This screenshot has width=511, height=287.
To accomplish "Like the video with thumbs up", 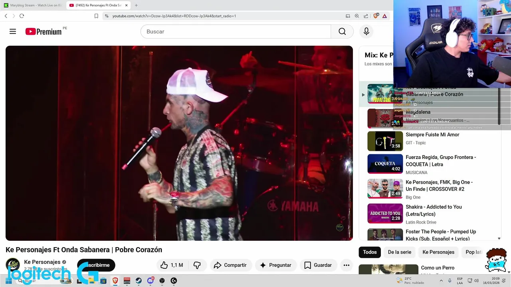I will (172, 265).
